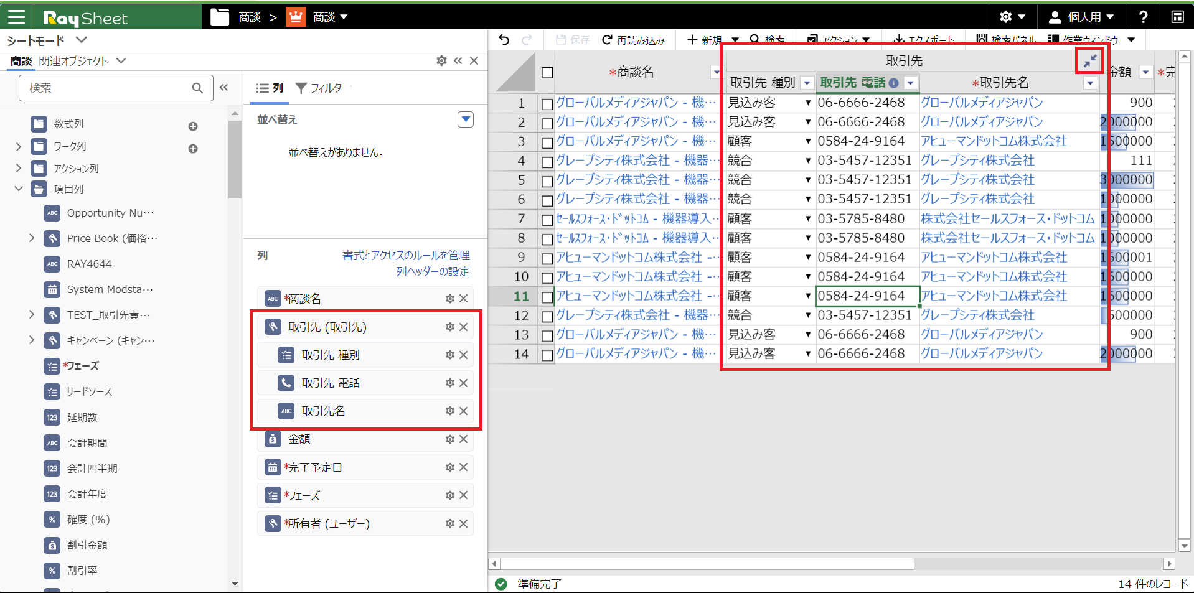Open the help question mark icon
The image size is (1194, 593).
[x=1143, y=17]
